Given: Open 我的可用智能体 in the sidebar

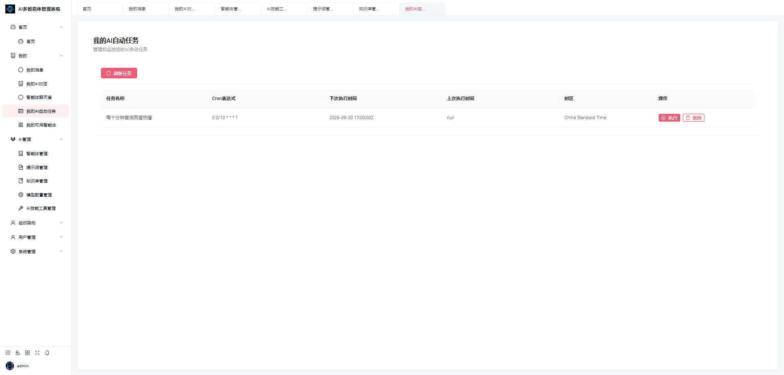Looking at the screenshot, I should [36, 125].
